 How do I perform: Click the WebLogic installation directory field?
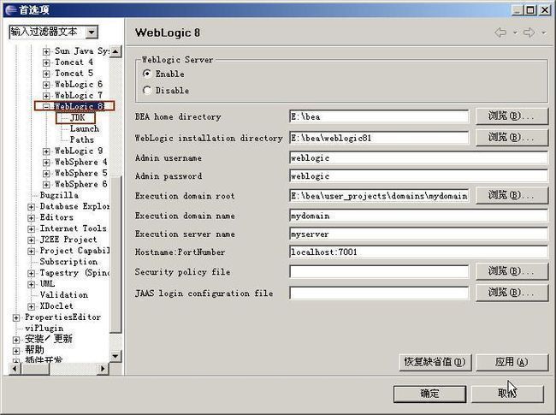point(379,138)
